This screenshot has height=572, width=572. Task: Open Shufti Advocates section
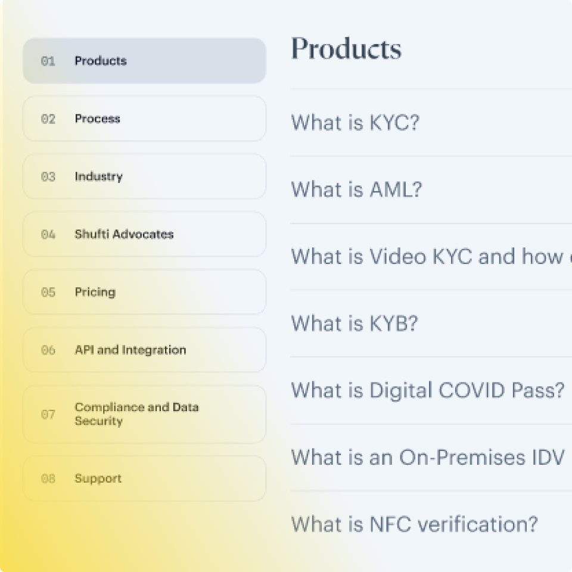[x=144, y=234]
